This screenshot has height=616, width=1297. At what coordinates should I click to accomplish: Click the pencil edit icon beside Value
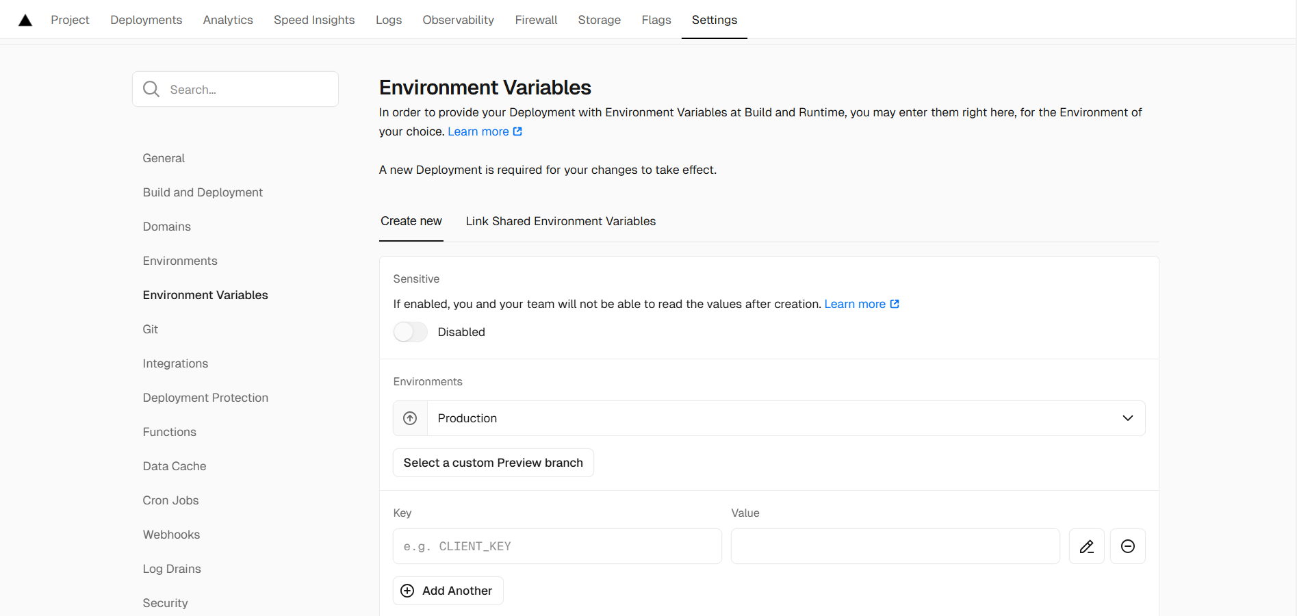click(x=1086, y=546)
